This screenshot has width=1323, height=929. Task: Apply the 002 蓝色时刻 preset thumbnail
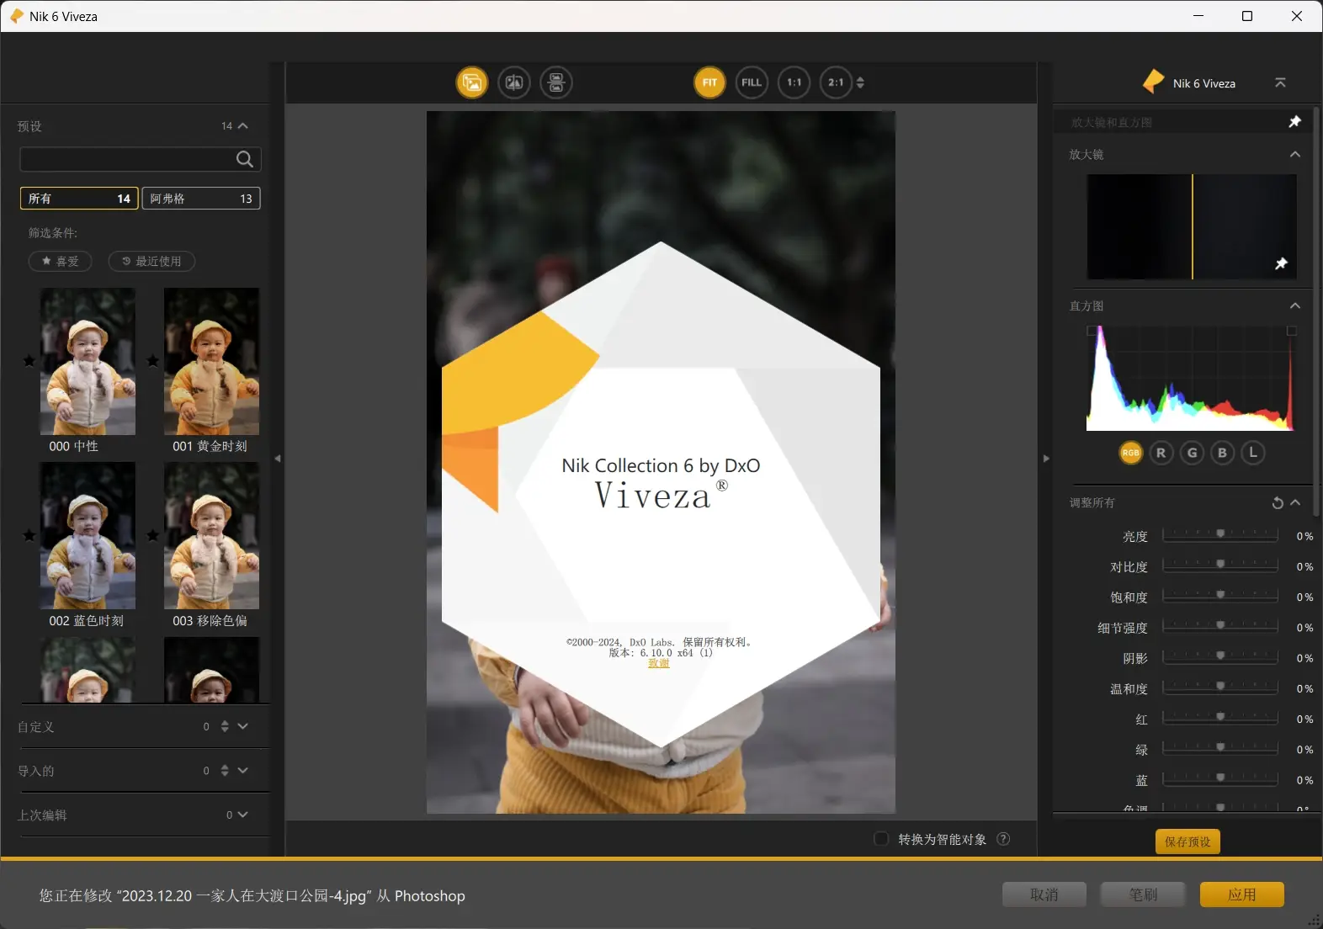coord(88,535)
